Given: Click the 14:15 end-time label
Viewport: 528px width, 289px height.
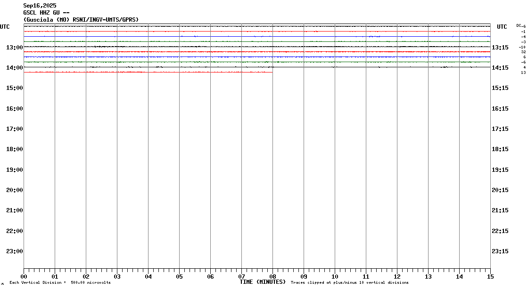Looking at the screenshot, I should (500, 68).
